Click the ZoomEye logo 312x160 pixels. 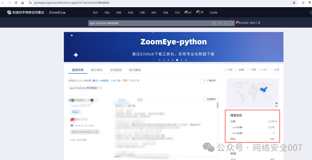[x=57, y=12]
